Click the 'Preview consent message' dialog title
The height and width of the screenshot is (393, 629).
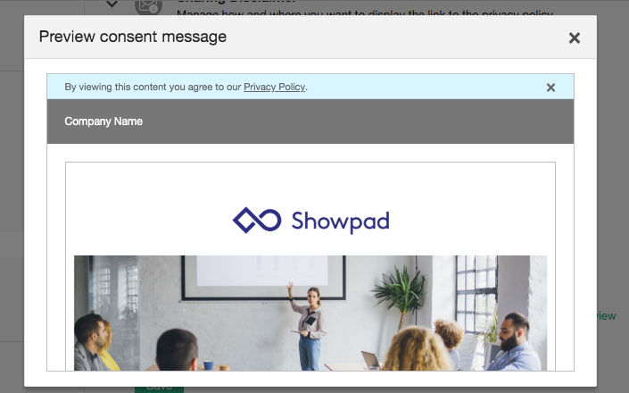click(133, 37)
